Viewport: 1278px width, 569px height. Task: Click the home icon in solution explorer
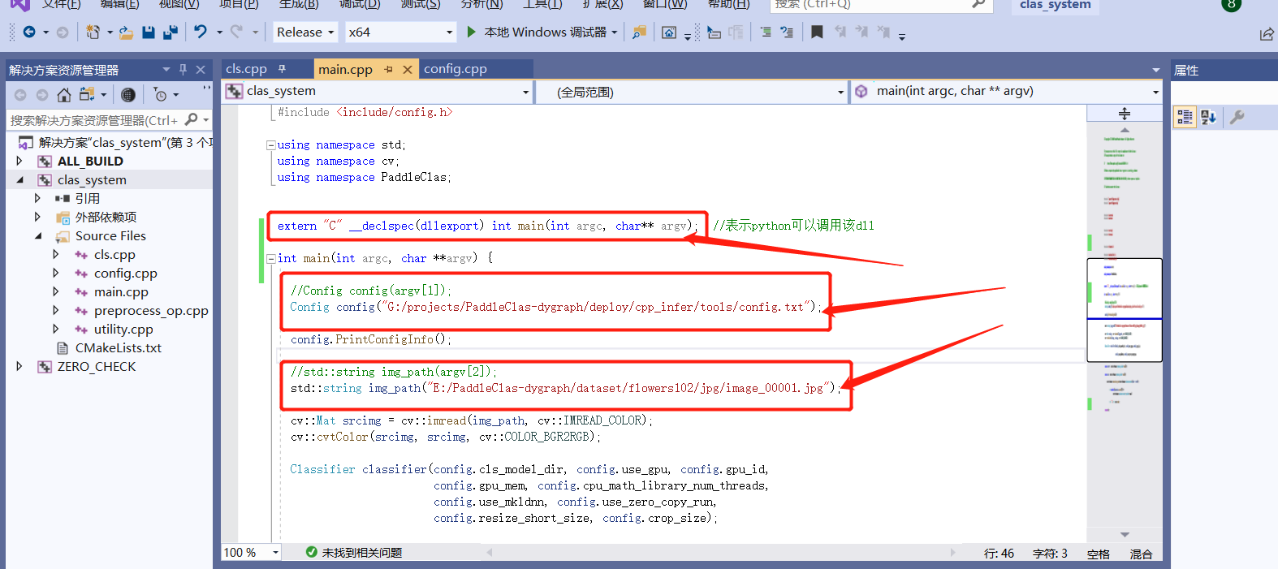click(x=64, y=95)
